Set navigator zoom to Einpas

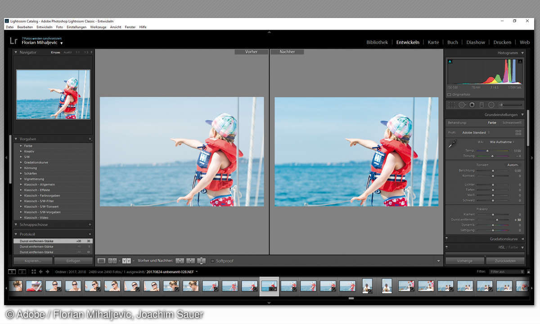[55, 52]
